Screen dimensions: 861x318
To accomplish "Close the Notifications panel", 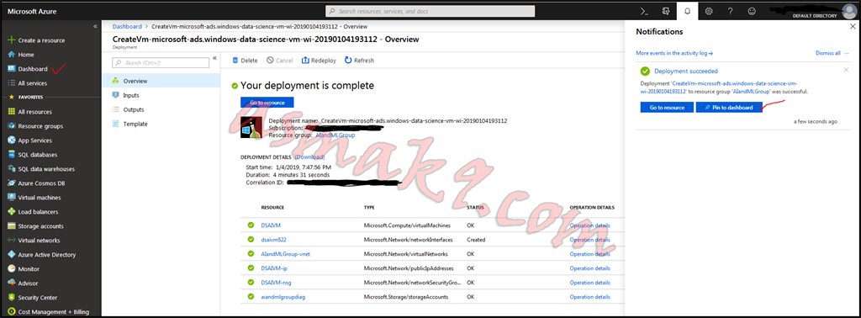I will click(852, 26).
